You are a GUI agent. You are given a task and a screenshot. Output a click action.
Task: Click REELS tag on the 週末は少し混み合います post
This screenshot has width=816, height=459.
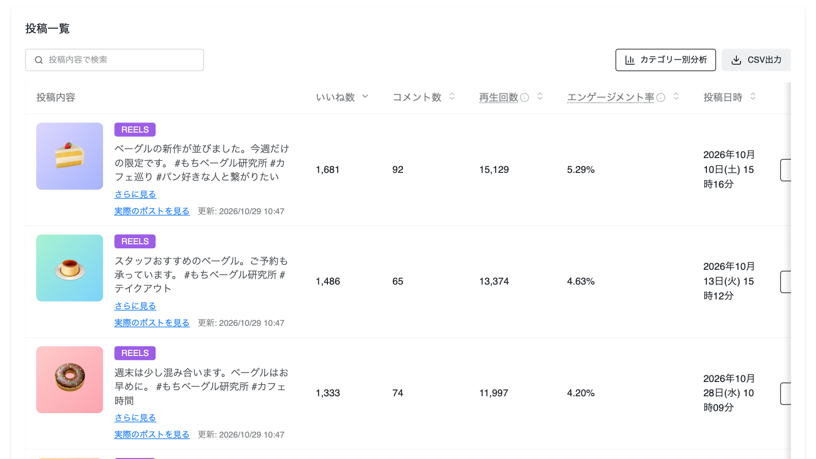pyautogui.click(x=135, y=353)
